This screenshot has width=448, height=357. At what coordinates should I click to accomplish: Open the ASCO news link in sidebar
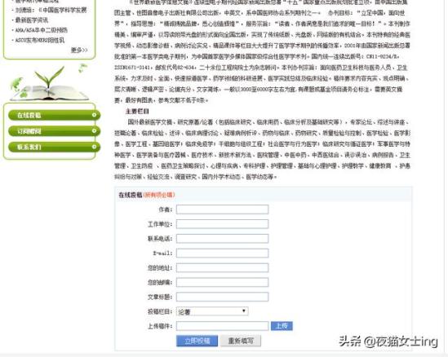click(39, 40)
